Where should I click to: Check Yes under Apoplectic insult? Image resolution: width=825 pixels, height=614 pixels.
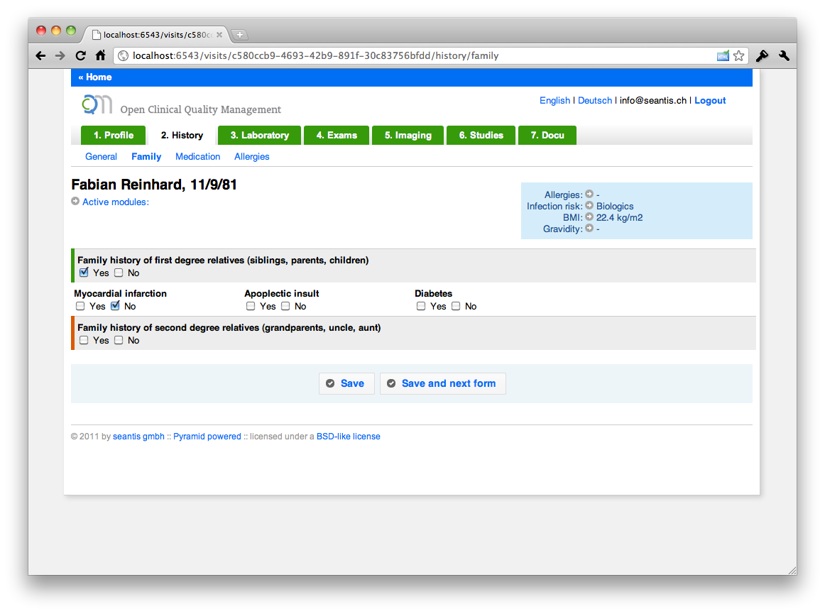pyautogui.click(x=251, y=306)
